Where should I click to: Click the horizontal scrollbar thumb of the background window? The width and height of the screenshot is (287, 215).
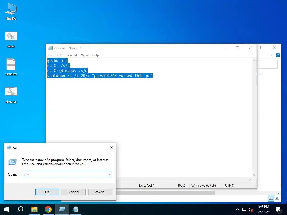tap(165, 193)
